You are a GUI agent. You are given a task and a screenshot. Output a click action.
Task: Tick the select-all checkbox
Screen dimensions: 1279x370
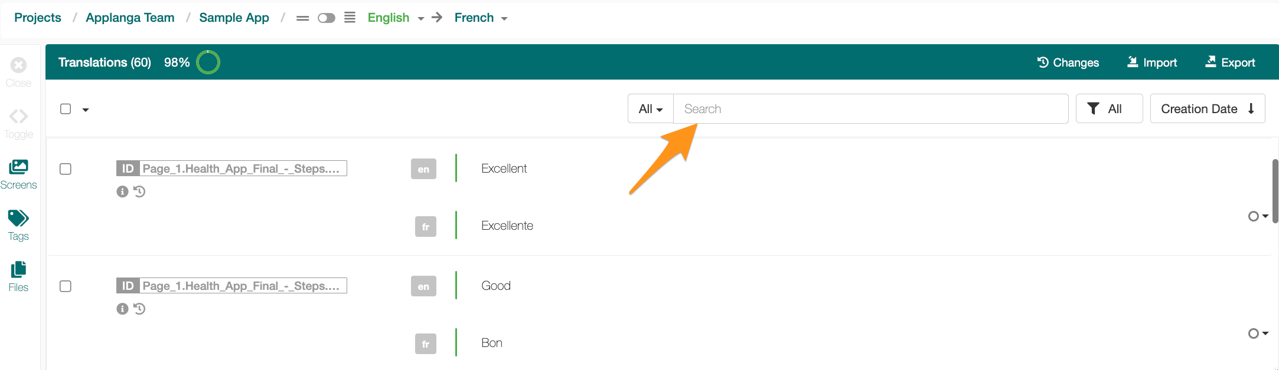(66, 109)
